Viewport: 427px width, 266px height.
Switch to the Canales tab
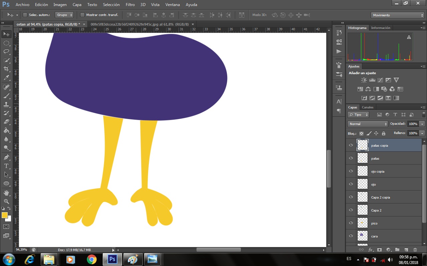368,107
